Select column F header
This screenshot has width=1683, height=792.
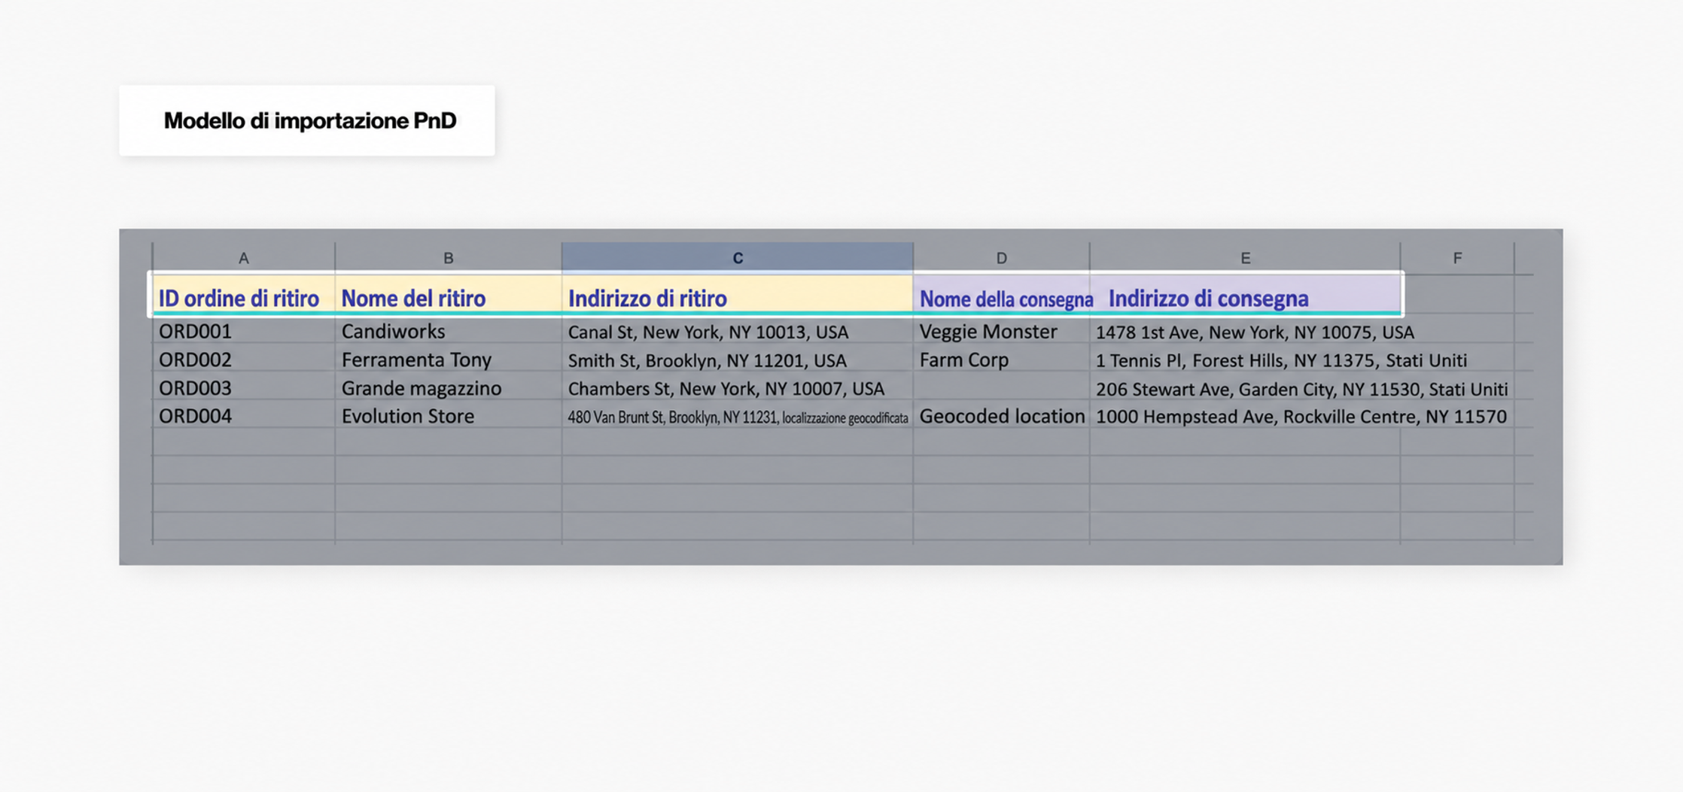[x=1457, y=258]
